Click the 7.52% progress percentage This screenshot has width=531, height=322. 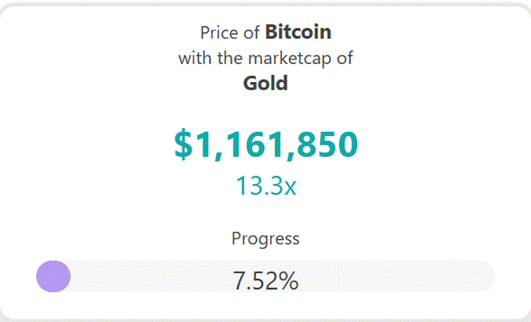(265, 281)
